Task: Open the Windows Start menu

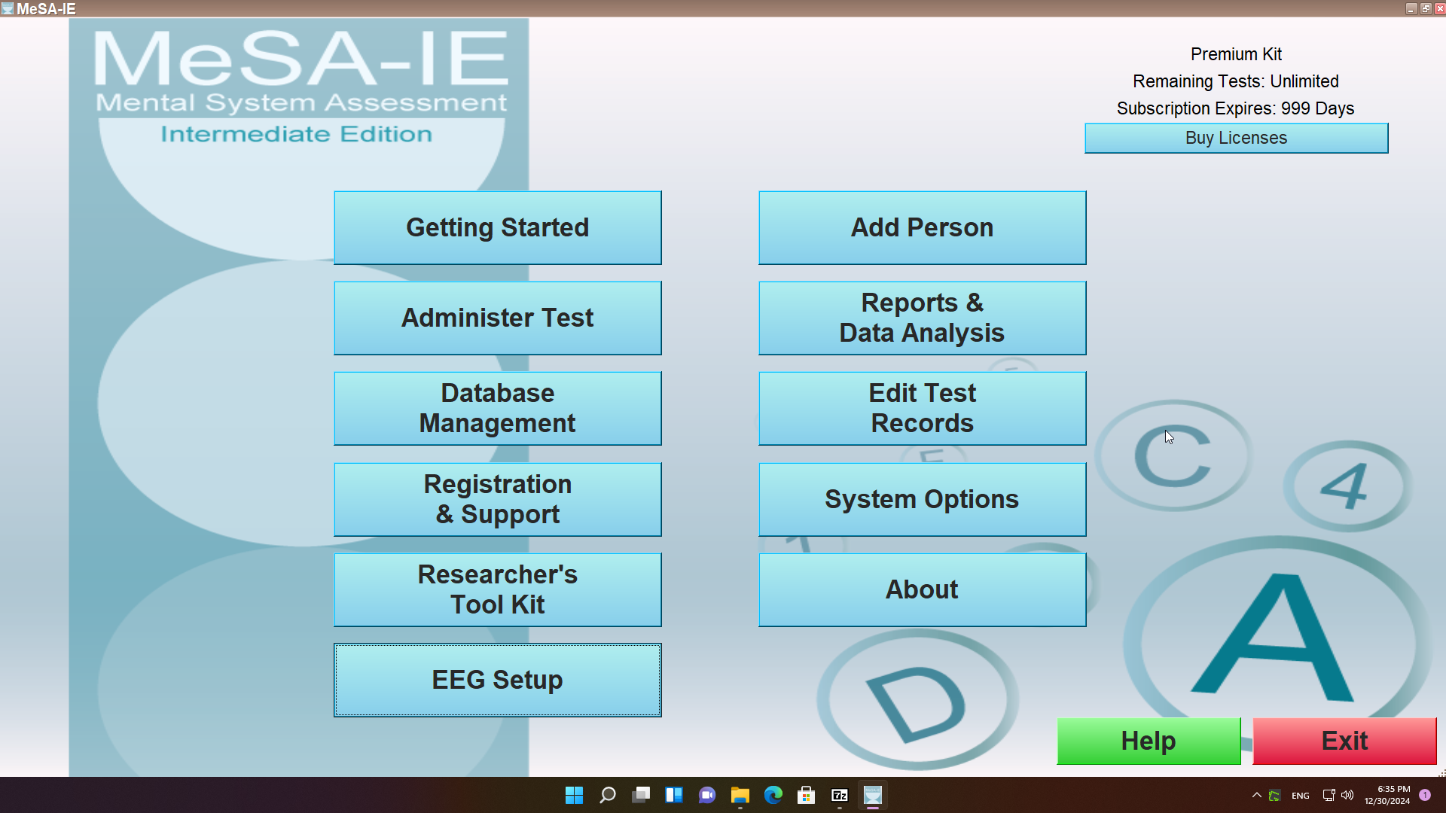Action: [574, 795]
